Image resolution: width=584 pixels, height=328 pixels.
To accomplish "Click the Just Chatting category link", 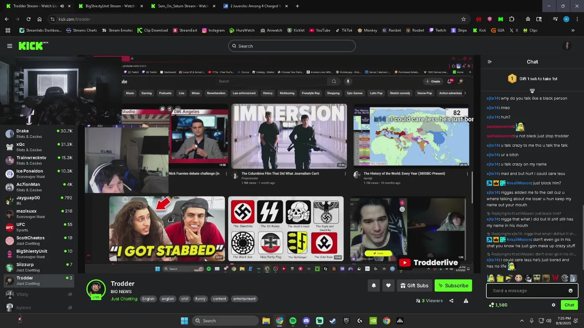I will (124, 299).
